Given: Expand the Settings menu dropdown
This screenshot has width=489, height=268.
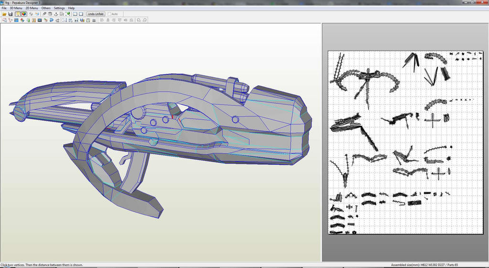Looking at the screenshot, I should 59,8.
